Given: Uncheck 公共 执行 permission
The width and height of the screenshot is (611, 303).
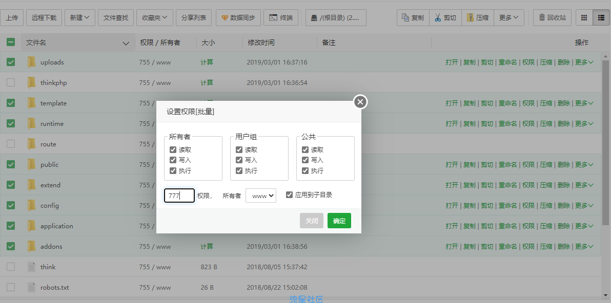Looking at the screenshot, I should click(305, 170).
